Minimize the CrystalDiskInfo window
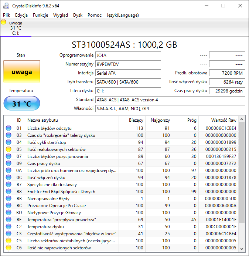The height and width of the screenshot is (256, 249). (207, 6)
